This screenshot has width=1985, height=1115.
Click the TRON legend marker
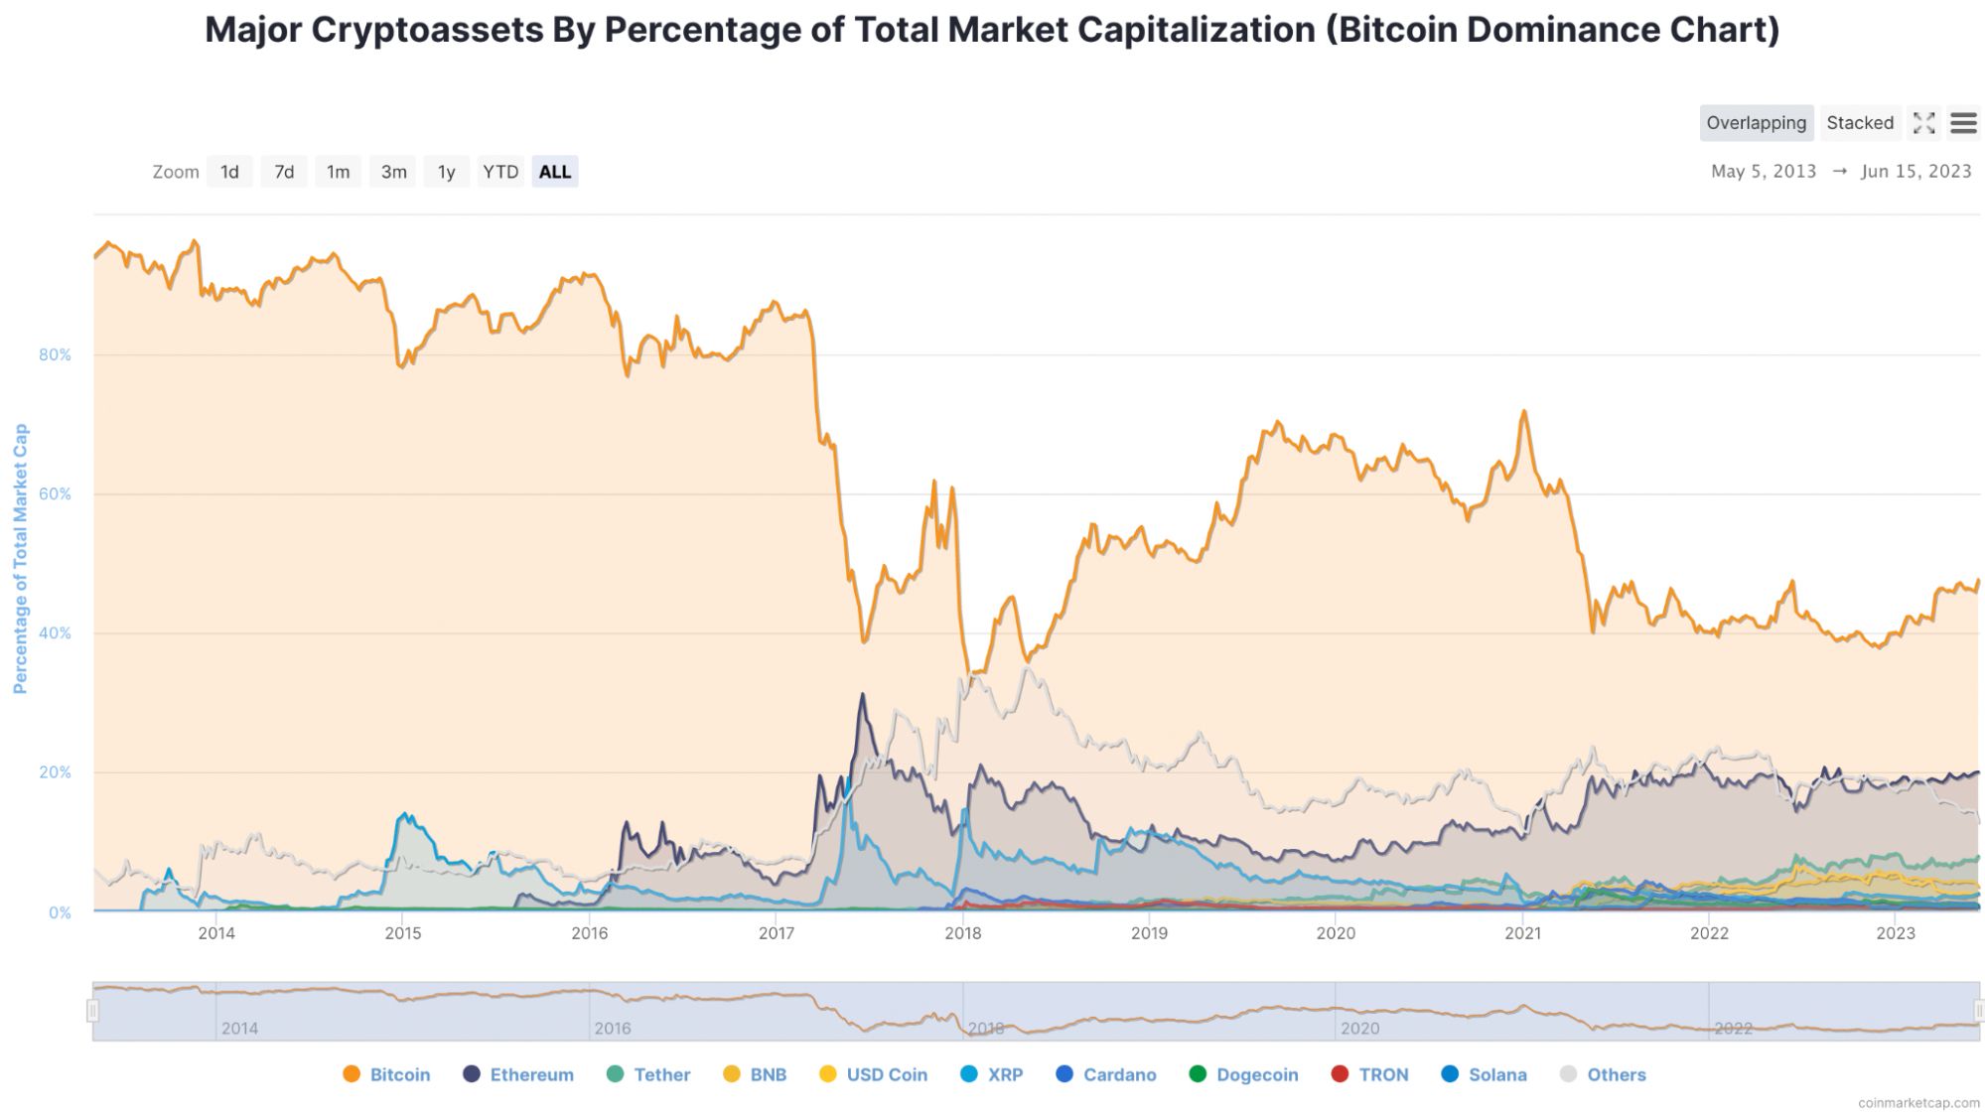coord(1340,1074)
